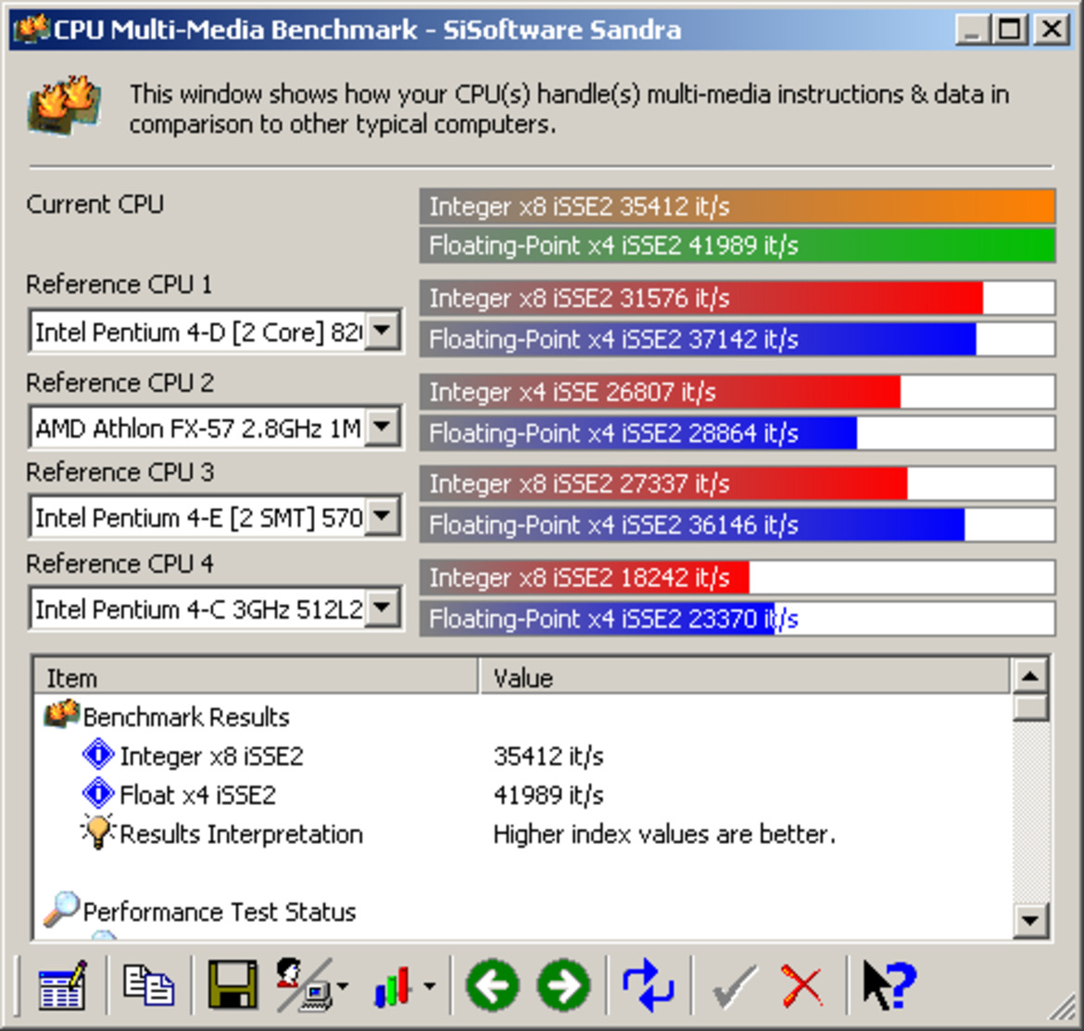Click the blue Floating-Point 23370 bar
Image resolution: width=1084 pixels, height=1031 pixels.
(x=737, y=619)
